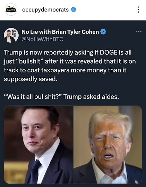
Task: Click the No Lie with Brian Tyler Cohen name
Action: (x=60, y=32)
